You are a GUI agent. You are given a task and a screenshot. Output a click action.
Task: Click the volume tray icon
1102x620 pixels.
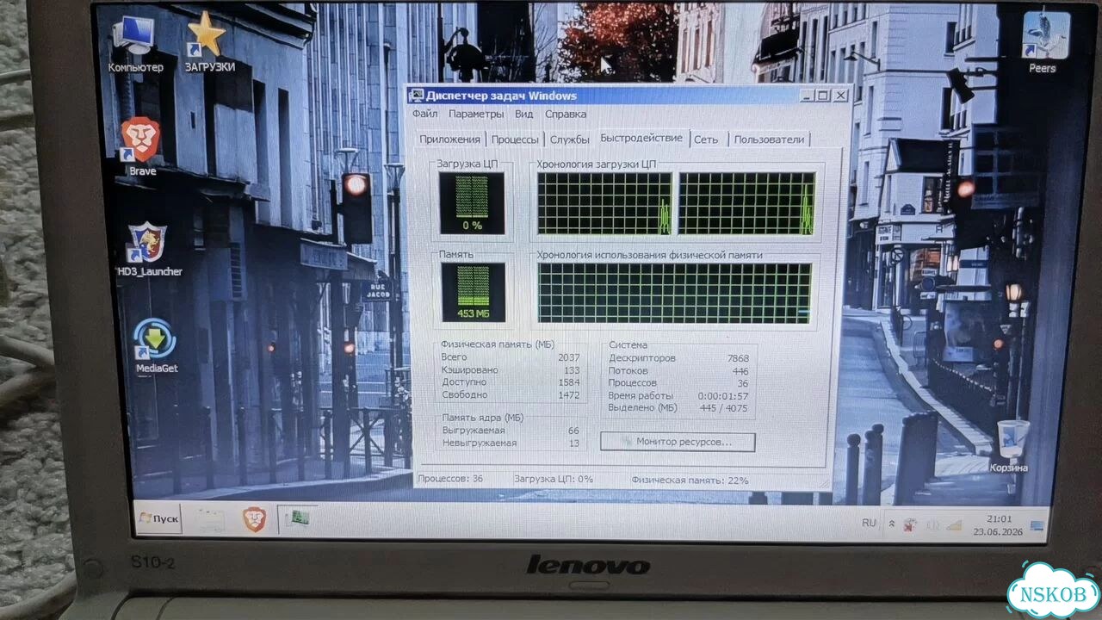(933, 524)
